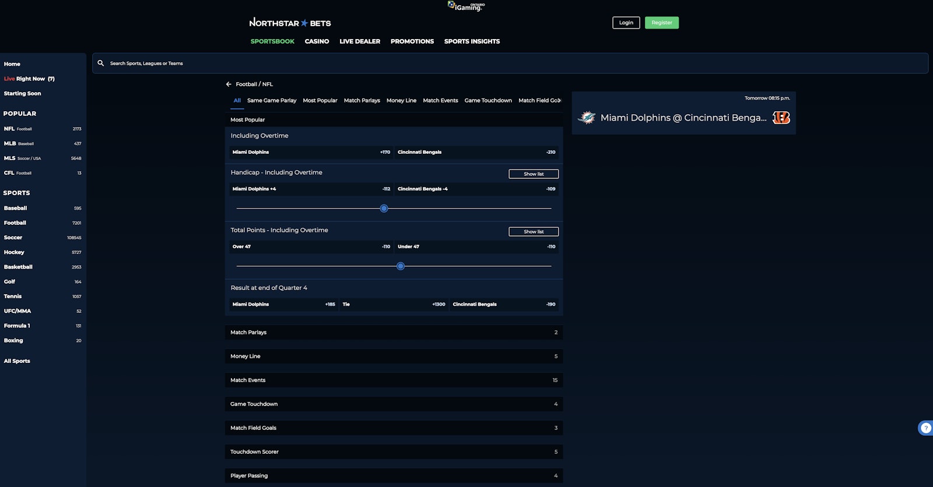Open Sports Insights in the top navigation

(472, 41)
